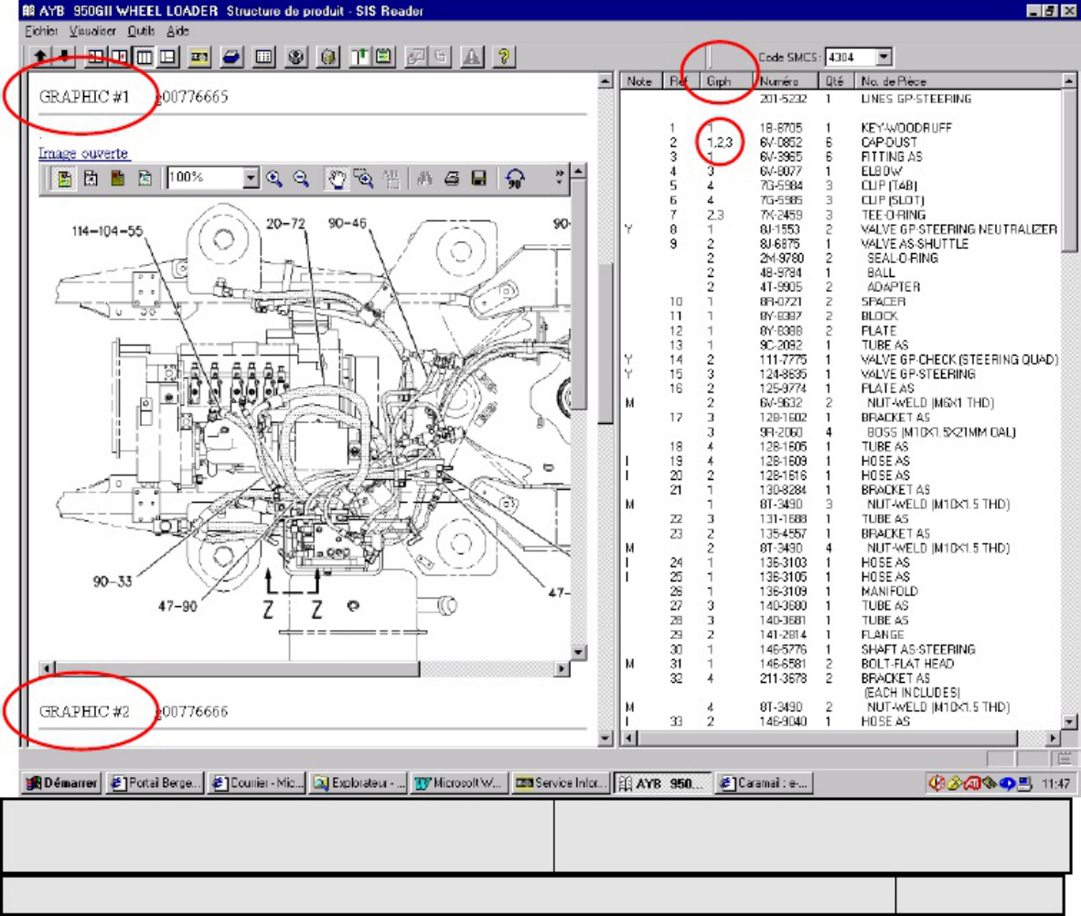Click the first page view icon in viewer toolbar
The image size is (1081, 916).
(x=64, y=178)
